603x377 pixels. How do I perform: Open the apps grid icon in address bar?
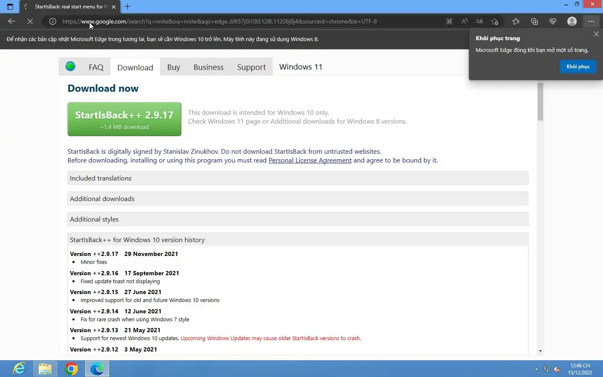tap(449, 21)
